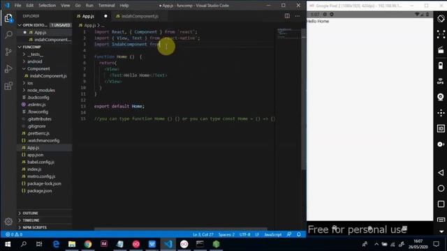This screenshot has width=447, height=251.
Task: Rotate the emulator screen
Action: [x=441, y=19]
